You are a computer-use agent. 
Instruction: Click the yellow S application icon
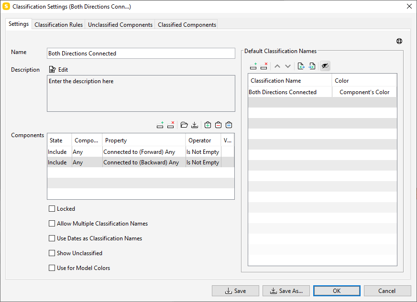pos(6,6)
